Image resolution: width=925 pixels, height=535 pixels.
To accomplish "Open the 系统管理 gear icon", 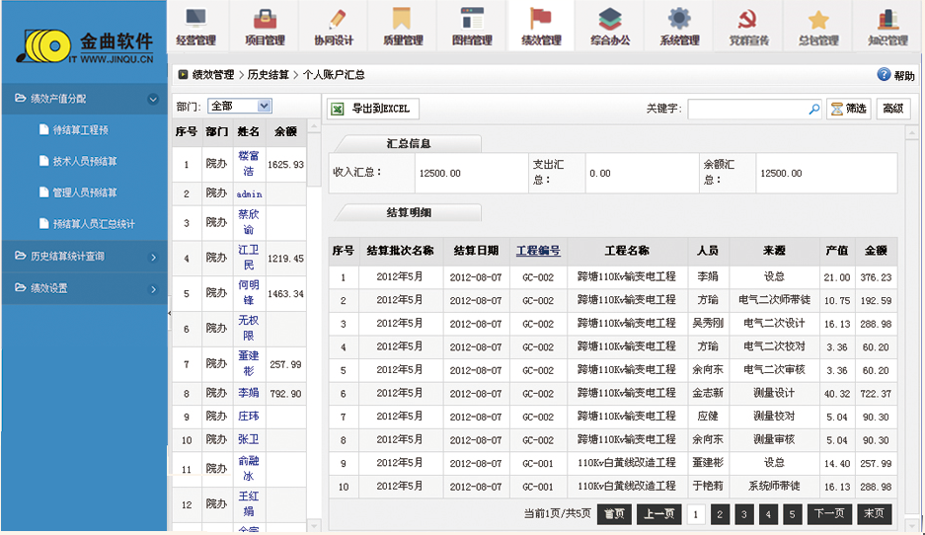I will point(679,19).
